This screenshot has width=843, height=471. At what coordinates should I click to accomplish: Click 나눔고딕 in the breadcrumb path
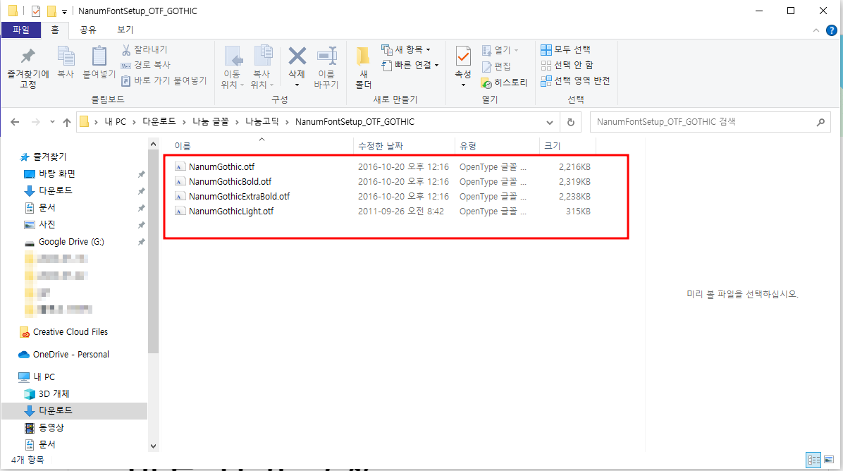coord(261,122)
